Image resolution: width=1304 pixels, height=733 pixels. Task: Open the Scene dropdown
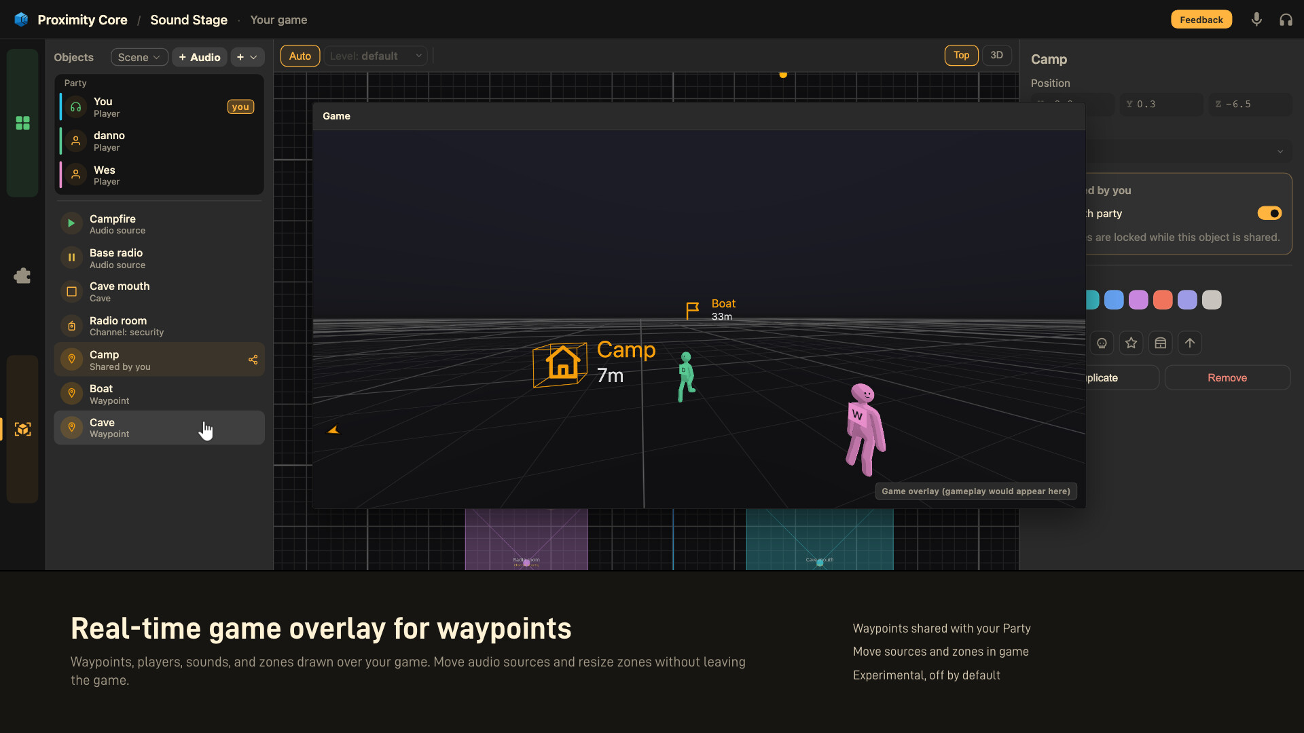pyautogui.click(x=139, y=58)
